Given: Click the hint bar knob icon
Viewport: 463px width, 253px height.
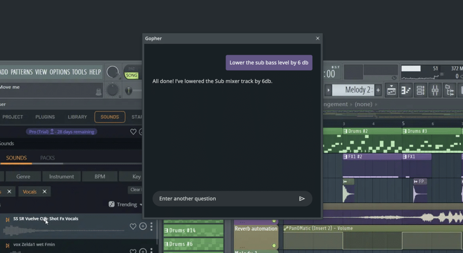Looking at the screenshot, I should [99, 92].
